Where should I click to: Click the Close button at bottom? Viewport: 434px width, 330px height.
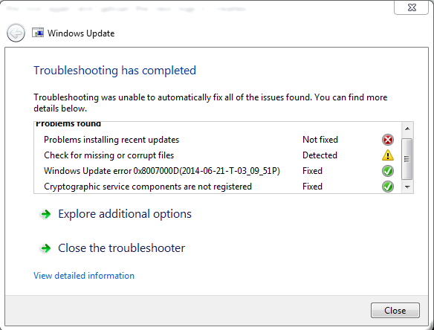pyautogui.click(x=395, y=311)
